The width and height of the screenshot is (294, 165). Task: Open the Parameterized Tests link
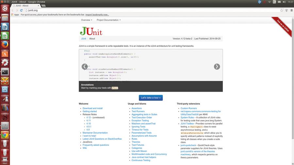coord(141,133)
